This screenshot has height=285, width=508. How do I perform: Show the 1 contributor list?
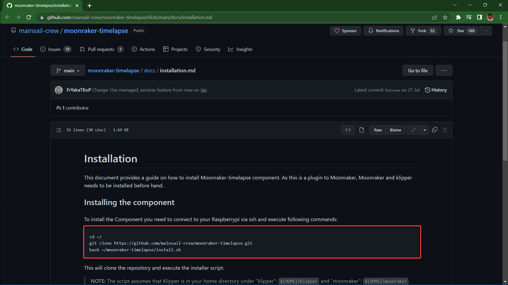72,108
